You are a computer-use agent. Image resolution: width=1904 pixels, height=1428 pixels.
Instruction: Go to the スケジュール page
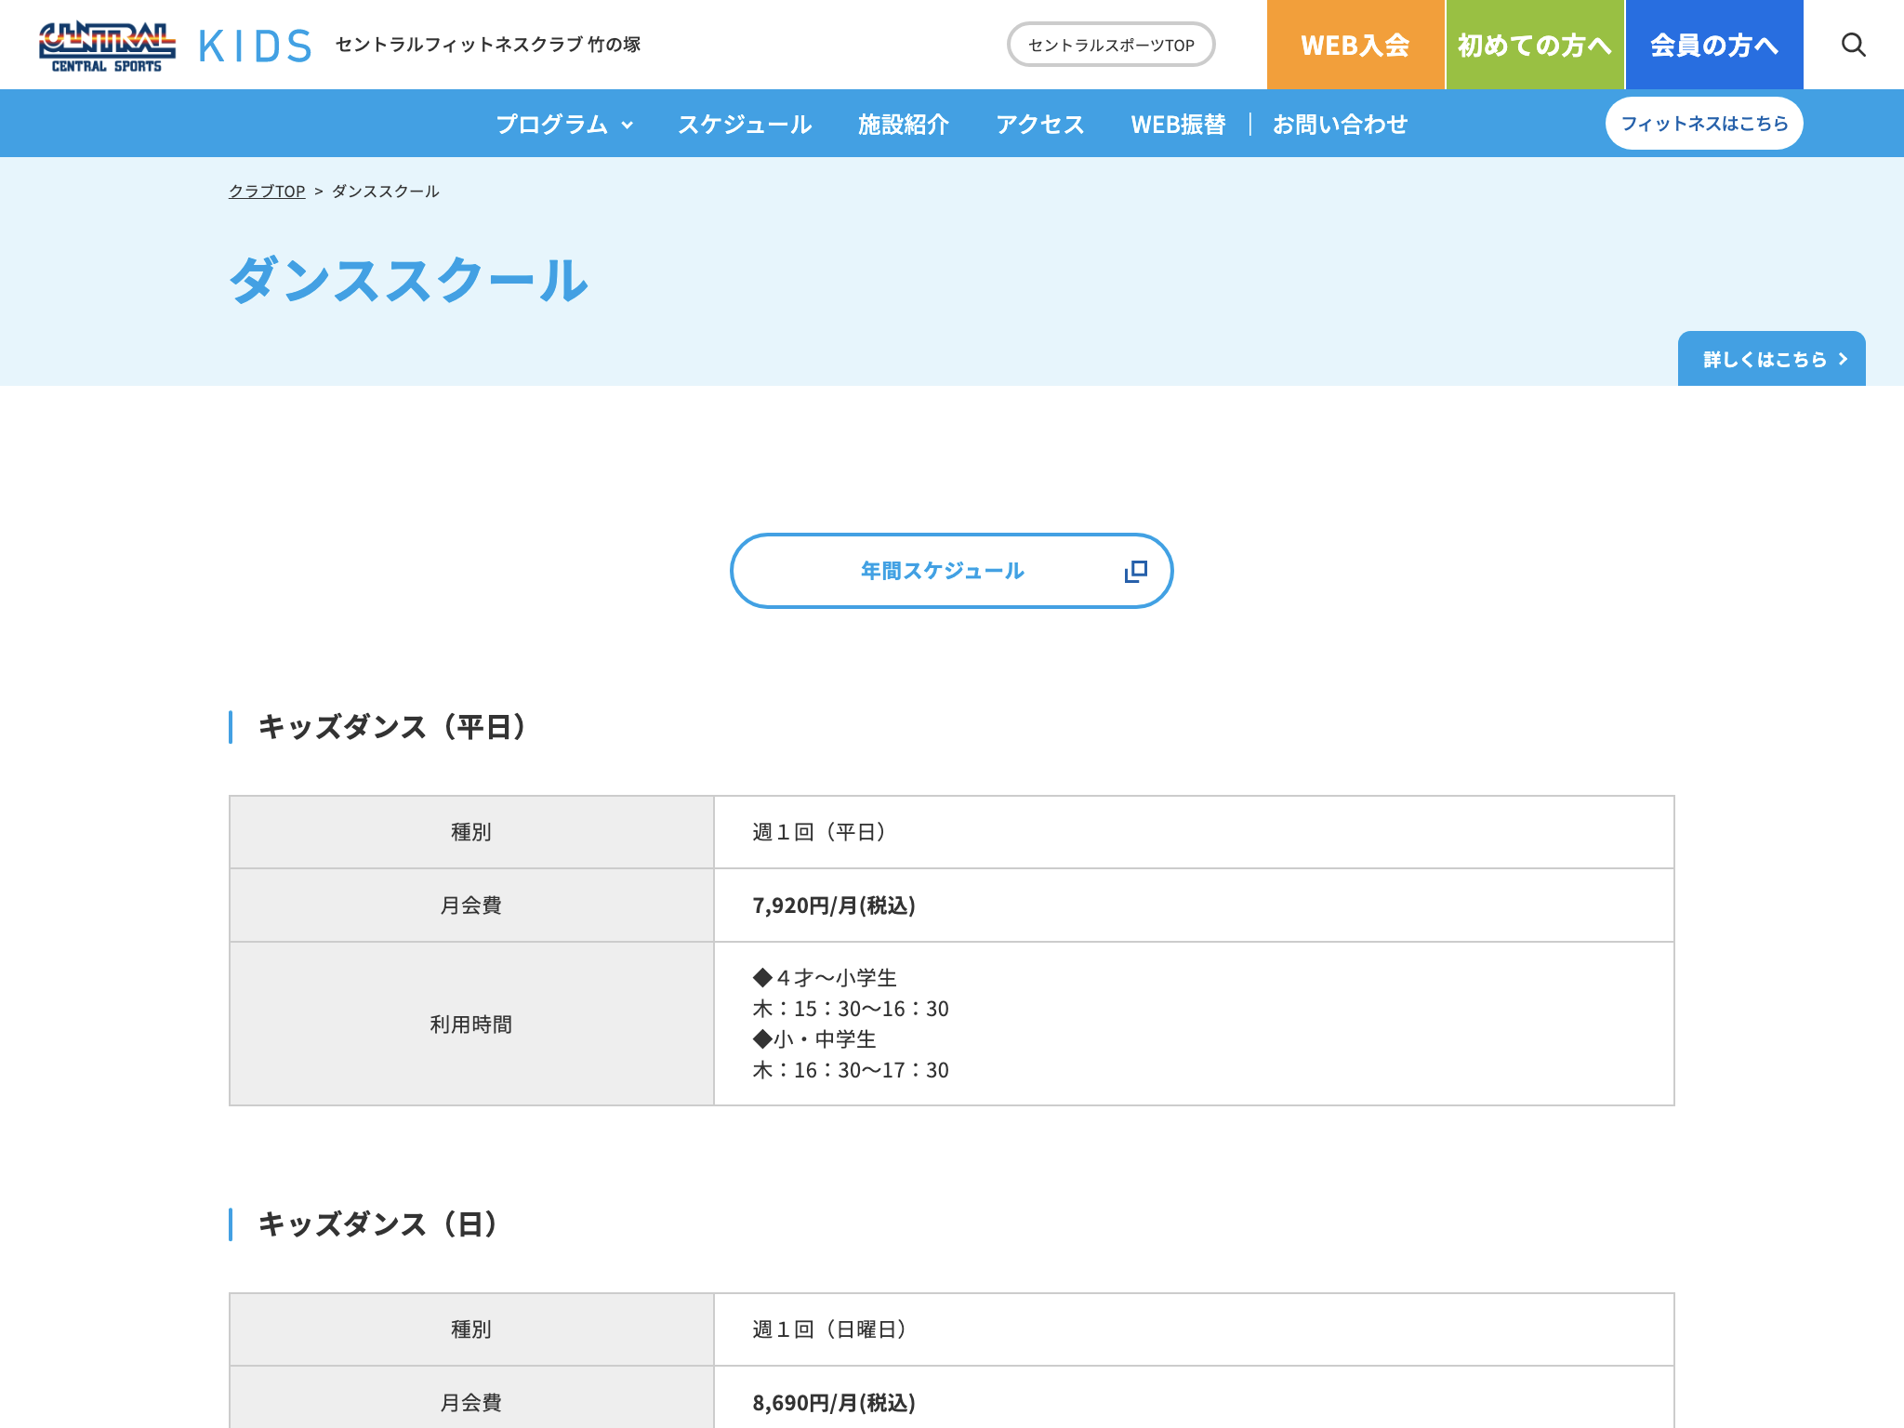[745, 124]
